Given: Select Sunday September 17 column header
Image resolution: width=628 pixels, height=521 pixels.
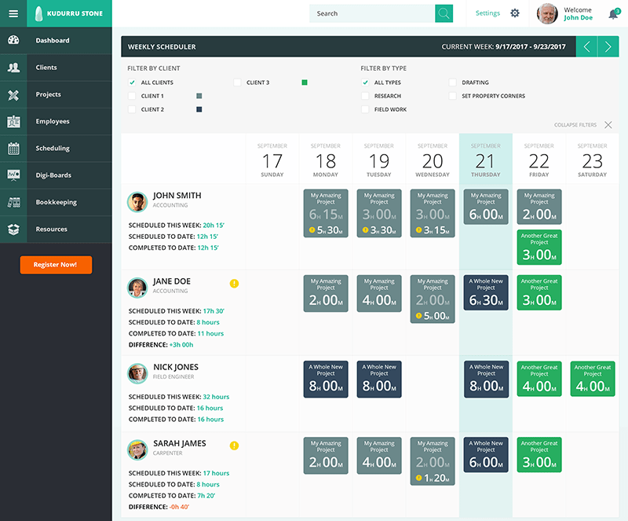Looking at the screenshot, I should pyautogui.click(x=272, y=160).
